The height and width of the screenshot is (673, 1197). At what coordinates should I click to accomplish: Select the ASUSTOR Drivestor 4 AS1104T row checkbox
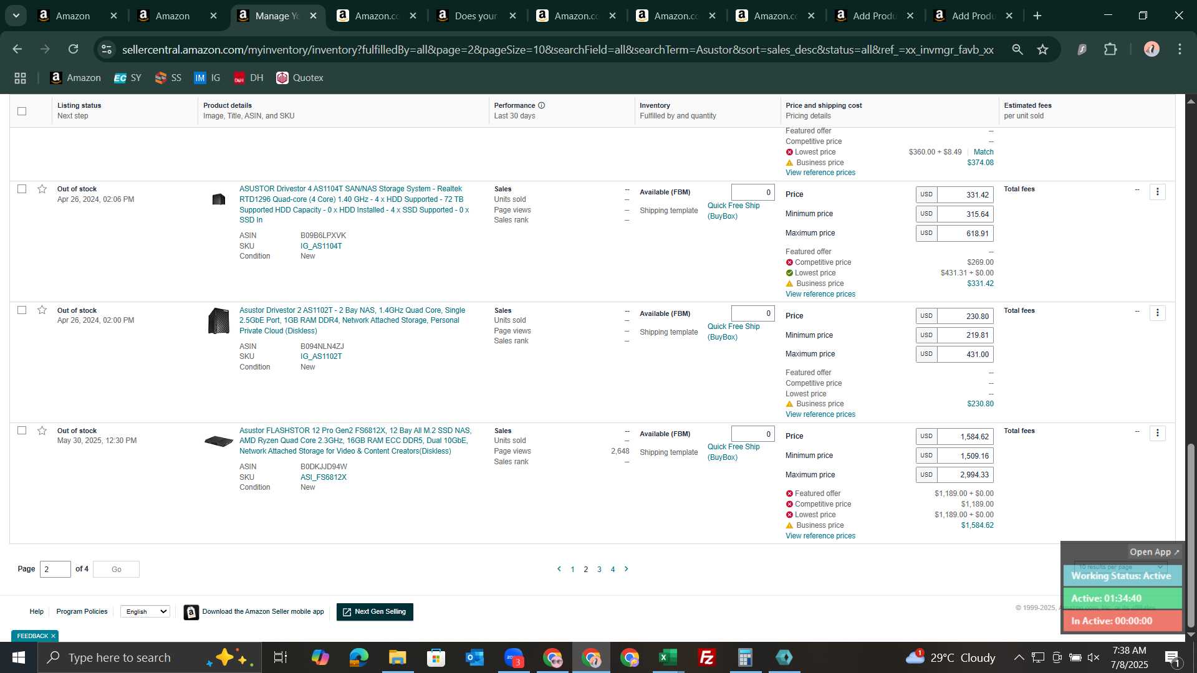point(22,189)
